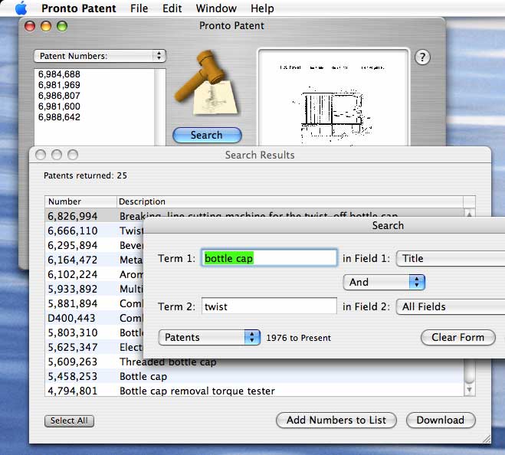Choose Field 2 All Fields dropdown
The image size is (505, 455).
coord(452,306)
